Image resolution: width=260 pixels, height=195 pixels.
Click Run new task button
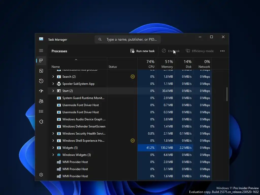tap(142, 51)
